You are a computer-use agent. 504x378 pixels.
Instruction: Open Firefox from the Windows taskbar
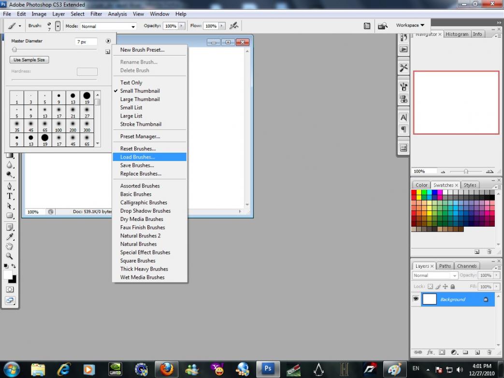click(167, 369)
